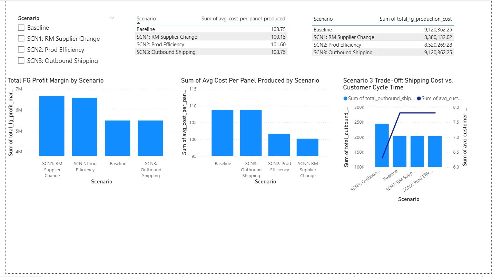Click light-blue legend marker for total outbound shipping

pyautogui.click(x=345, y=98)
